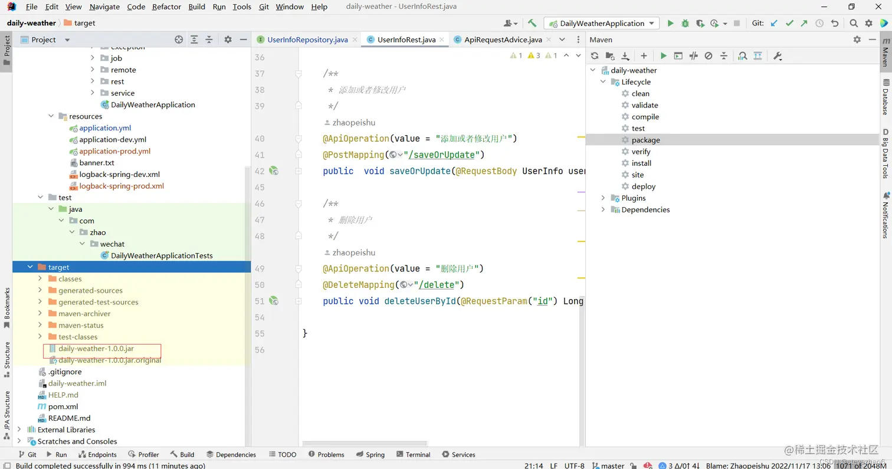Expand External Libraries in the project tree
892x469 pixels.
coord(19,429)
